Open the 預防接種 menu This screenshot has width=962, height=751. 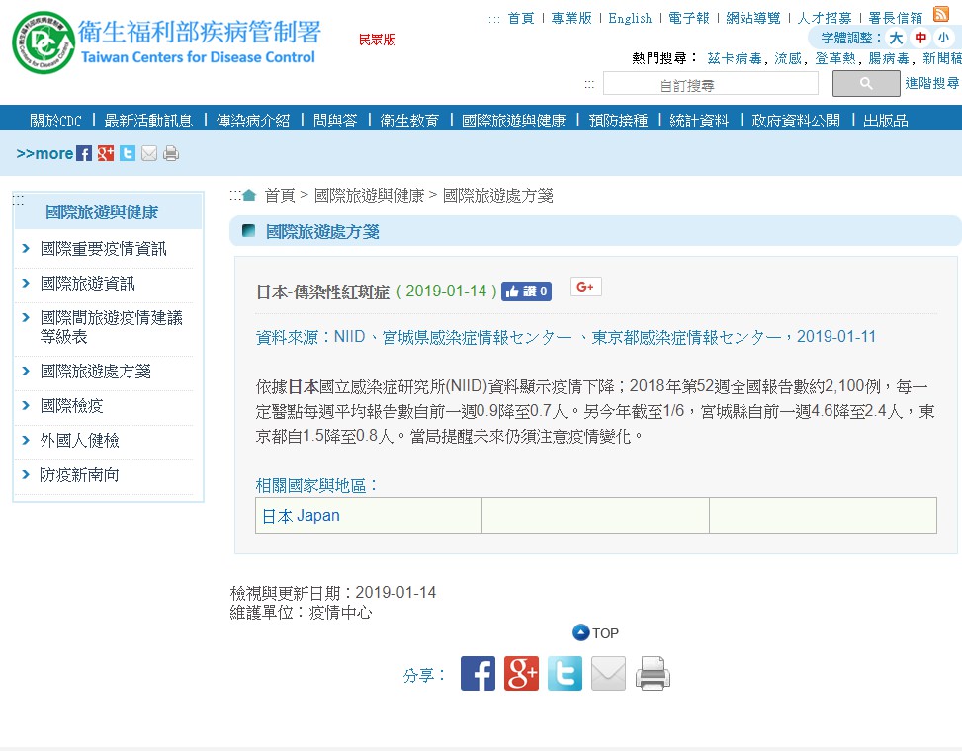click(x=619, y=121)
